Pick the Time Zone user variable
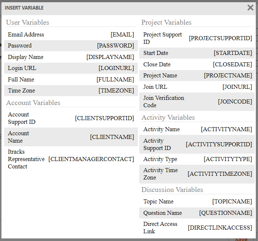258x241 pixels. pyautogui.click(x=71, y=91)
